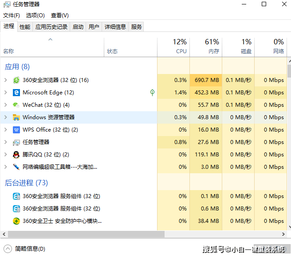Click the 1.4% CPU cell for Edge

173,93
